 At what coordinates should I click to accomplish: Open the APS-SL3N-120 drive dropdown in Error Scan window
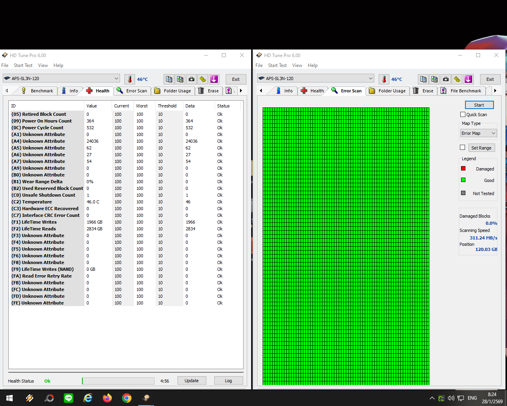pos(316,79)
